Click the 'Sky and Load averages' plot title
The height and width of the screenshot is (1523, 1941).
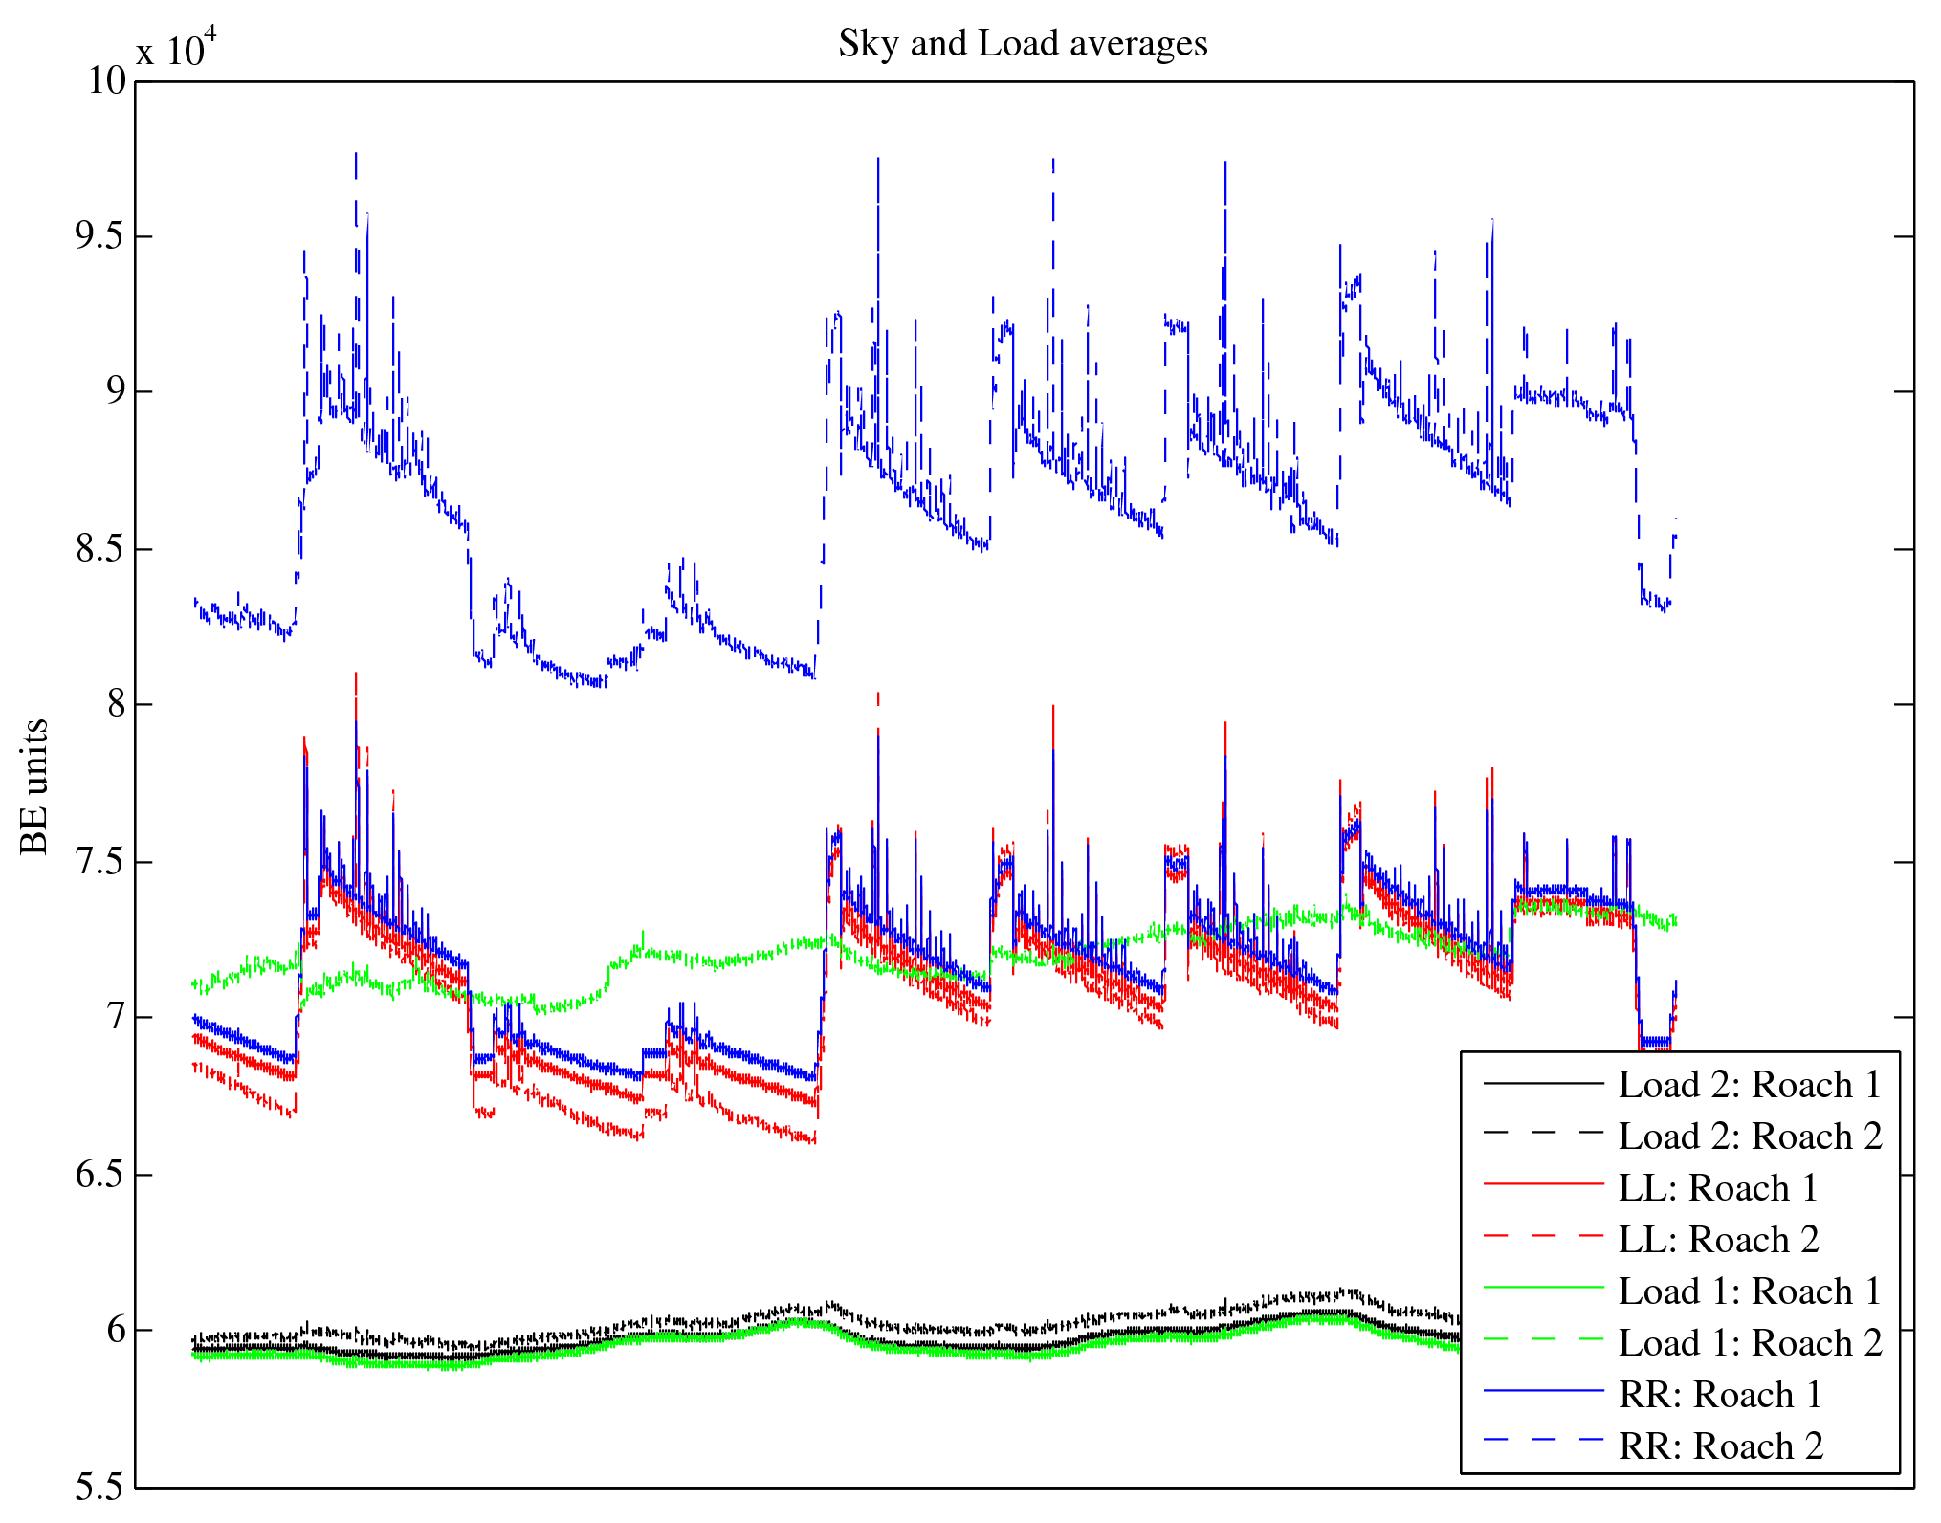(1023, 44)
